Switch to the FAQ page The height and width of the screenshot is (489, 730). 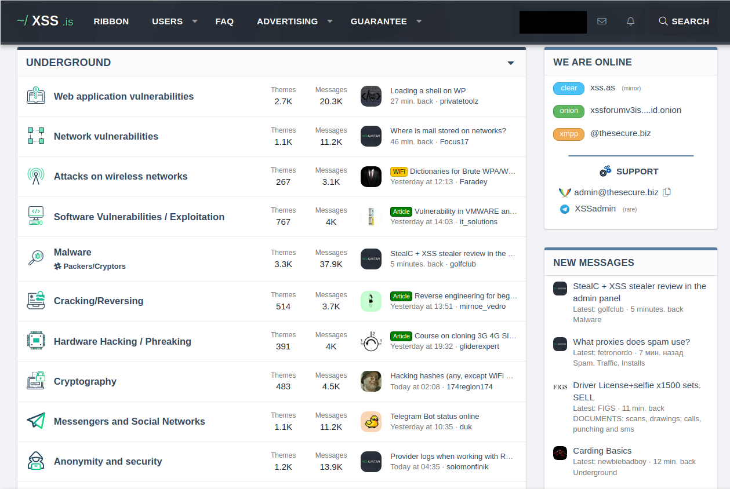(224, 21)
